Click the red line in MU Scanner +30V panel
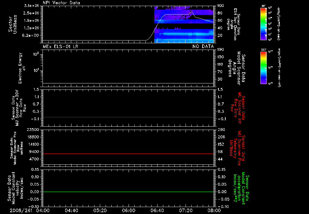 coord(128,117)
